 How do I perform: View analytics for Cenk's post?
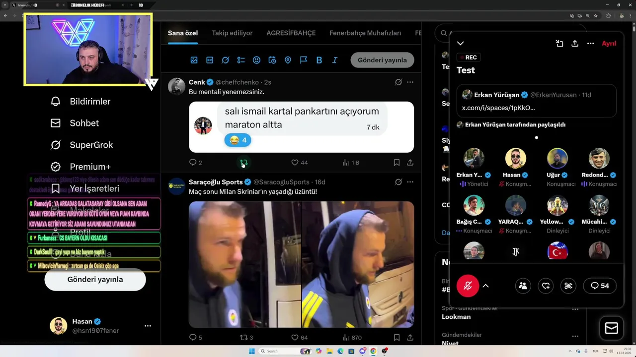[351, 162]
